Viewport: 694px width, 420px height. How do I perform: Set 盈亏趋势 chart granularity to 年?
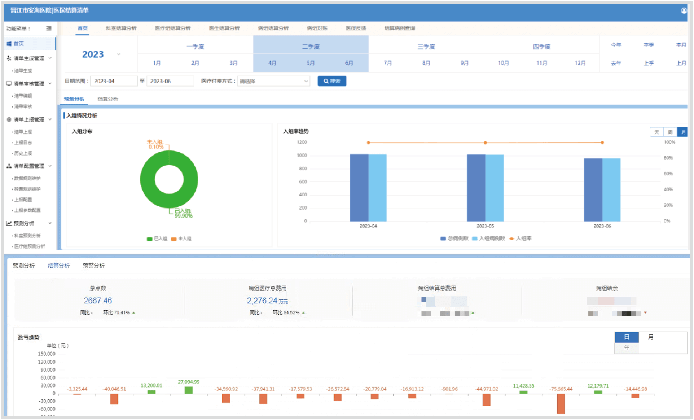[627, 348]
